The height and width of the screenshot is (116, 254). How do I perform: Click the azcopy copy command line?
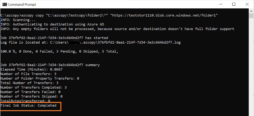tap(54, 15)
